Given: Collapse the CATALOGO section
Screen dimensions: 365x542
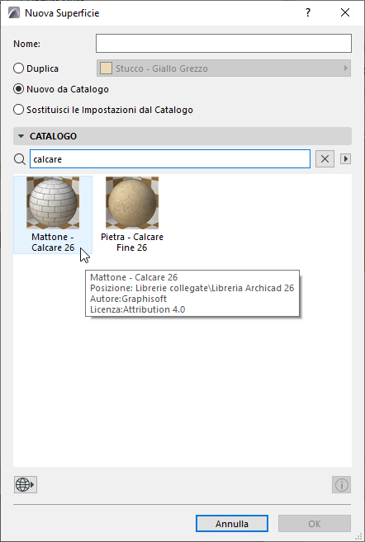Looking at the screenshot, I should (x=21, y=136).
